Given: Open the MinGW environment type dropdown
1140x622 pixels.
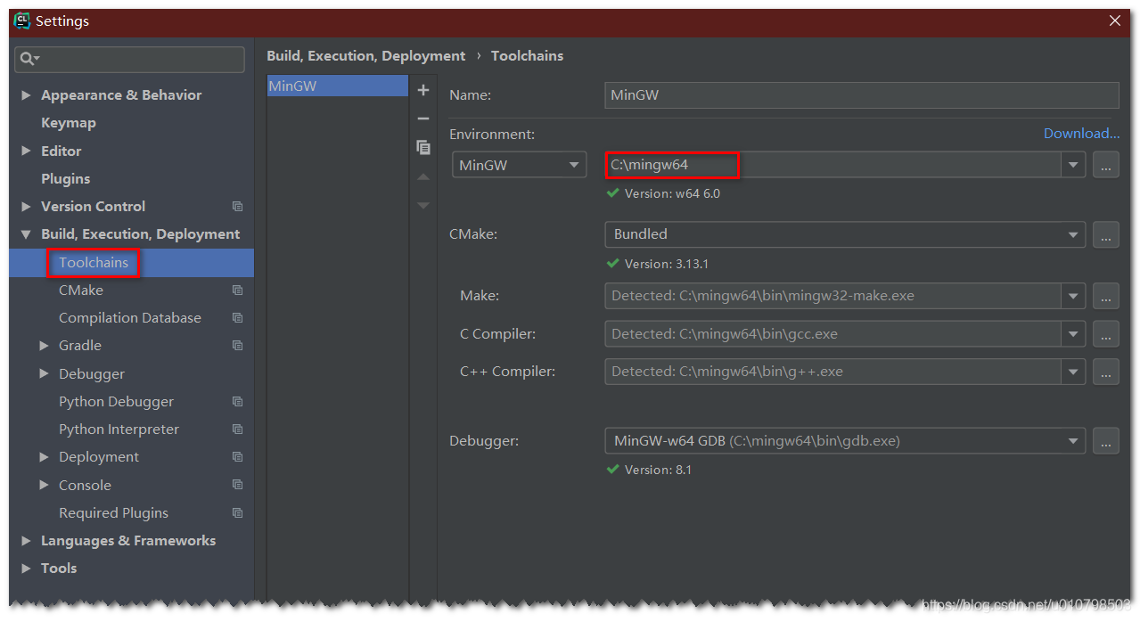Looking at the screenshot, I should point(520,165).
